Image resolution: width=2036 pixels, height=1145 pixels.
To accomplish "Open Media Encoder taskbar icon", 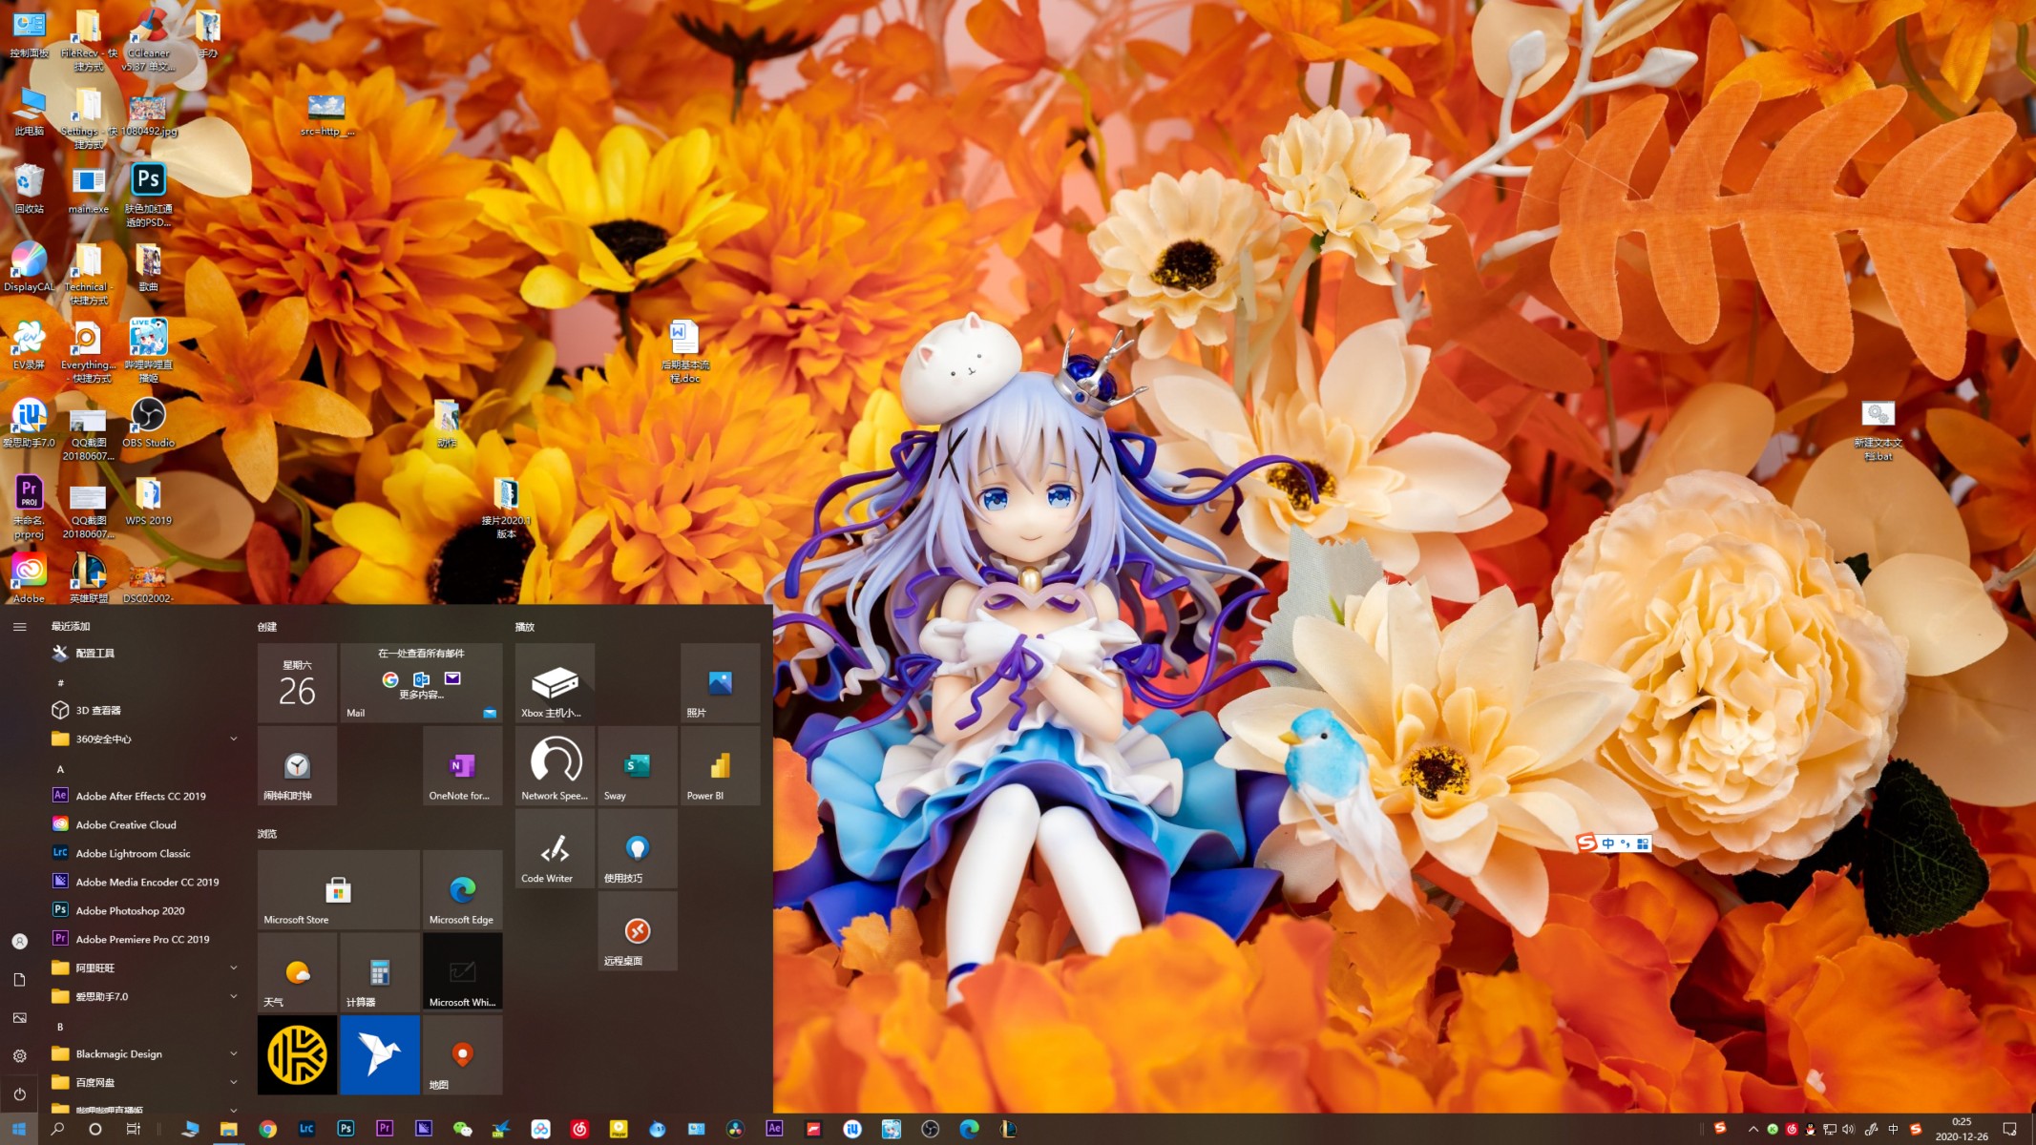I will [x=424, y=1129].
